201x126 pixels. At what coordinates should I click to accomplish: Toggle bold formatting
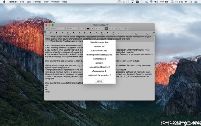point(96,28)
